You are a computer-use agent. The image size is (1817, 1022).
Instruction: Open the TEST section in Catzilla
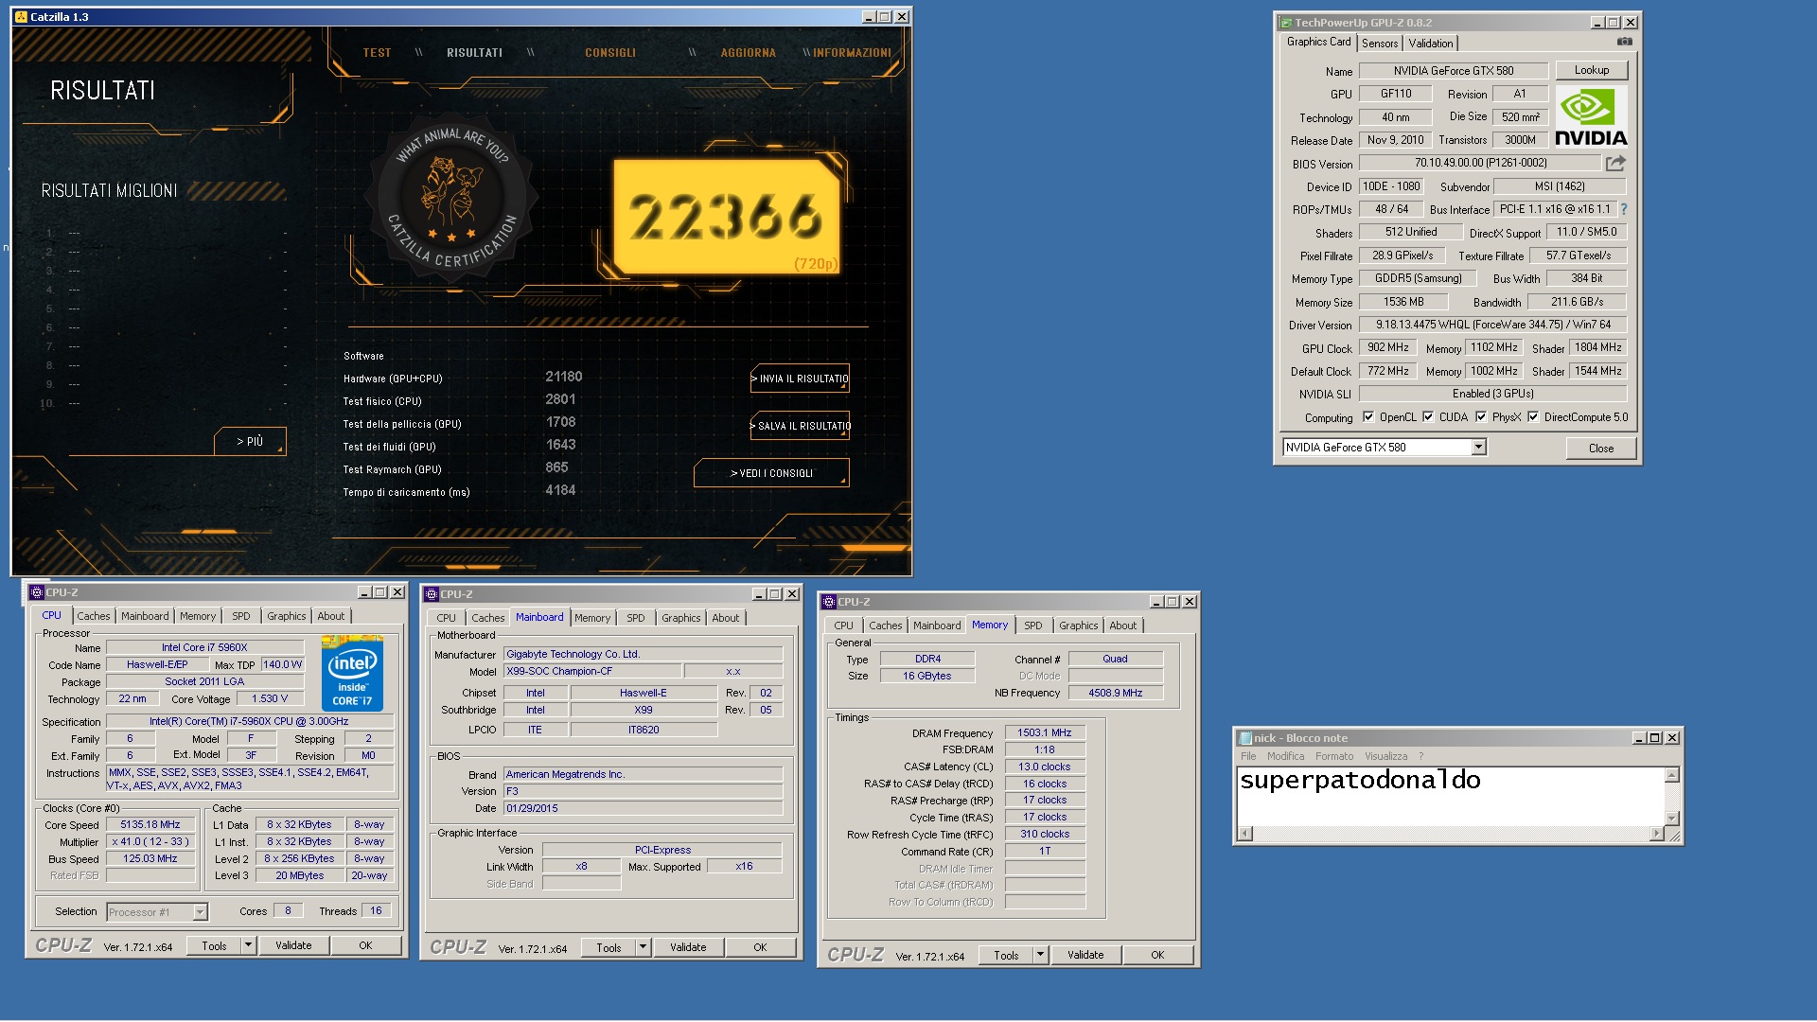click(377, 53)
